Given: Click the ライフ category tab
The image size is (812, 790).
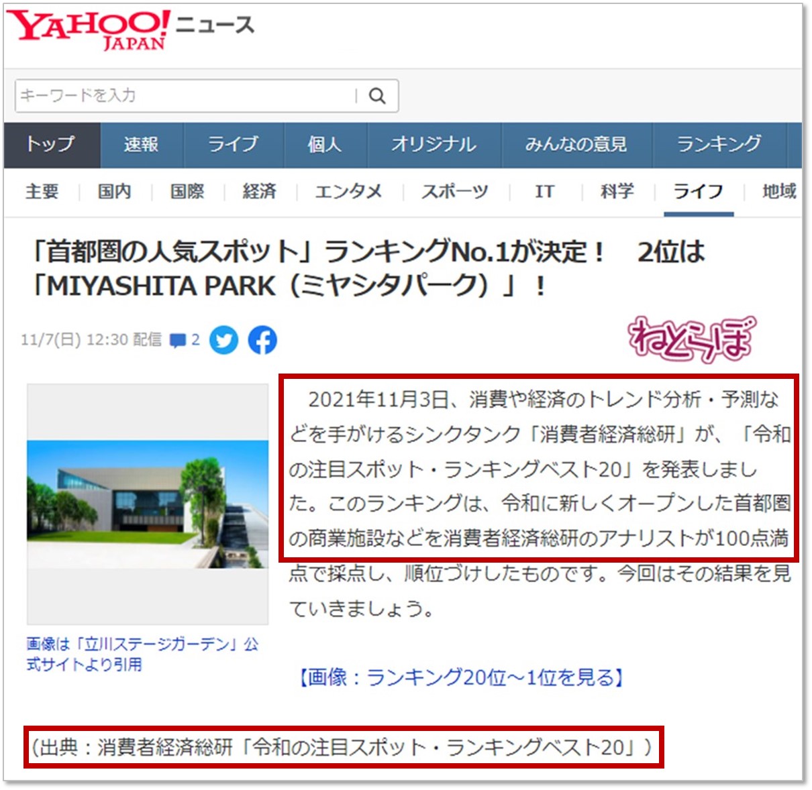Looking at the screenshot, I should 698,192.
